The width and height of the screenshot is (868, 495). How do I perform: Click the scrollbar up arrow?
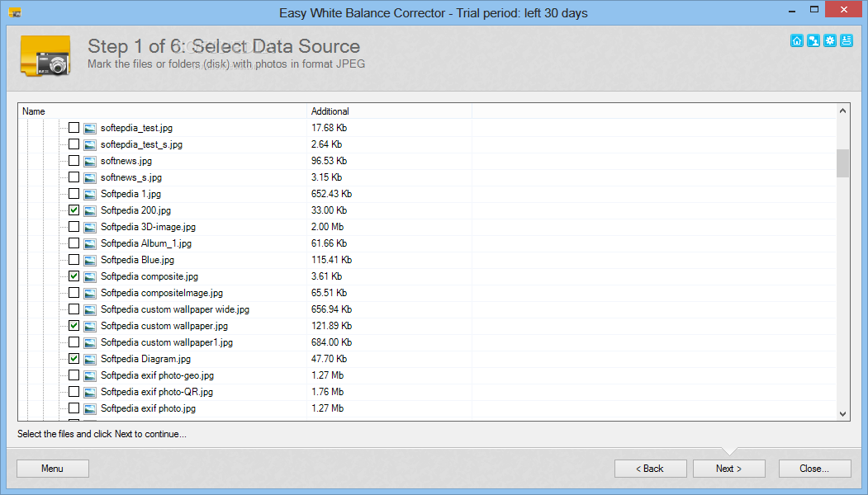click(842, 111)
